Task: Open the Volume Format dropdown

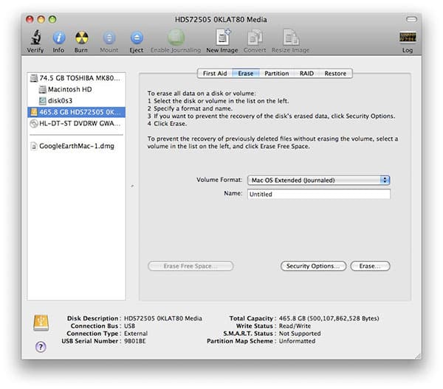Action: click(x=319, y=180)
